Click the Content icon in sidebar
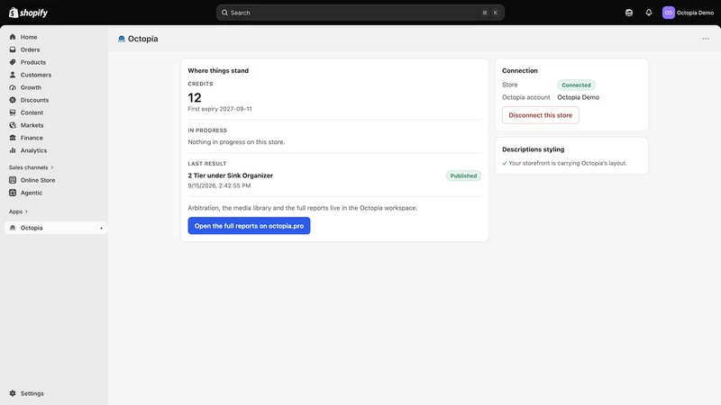 pyautogui.click(x=13, y=112)
